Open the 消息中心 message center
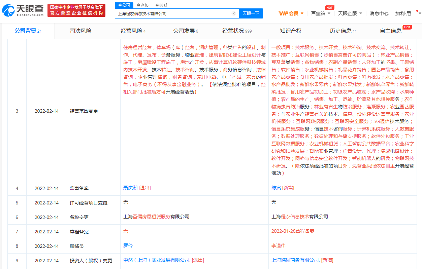The image size is (422, 269). (x=379, y=13)
